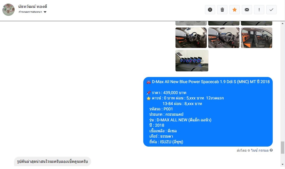Click the sender name ไนซ์ กรกมล
Screen dimensions: 285x169
click(260, 150)
